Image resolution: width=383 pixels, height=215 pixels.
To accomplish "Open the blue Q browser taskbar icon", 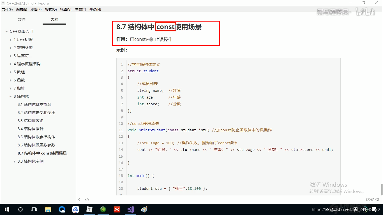I will [62, 209].
